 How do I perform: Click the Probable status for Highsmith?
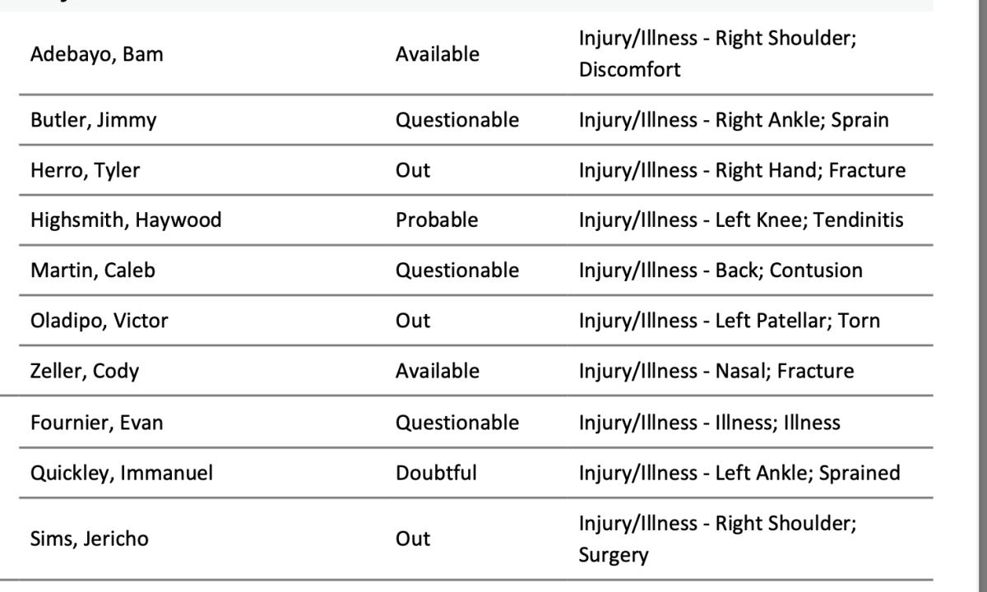436,220
